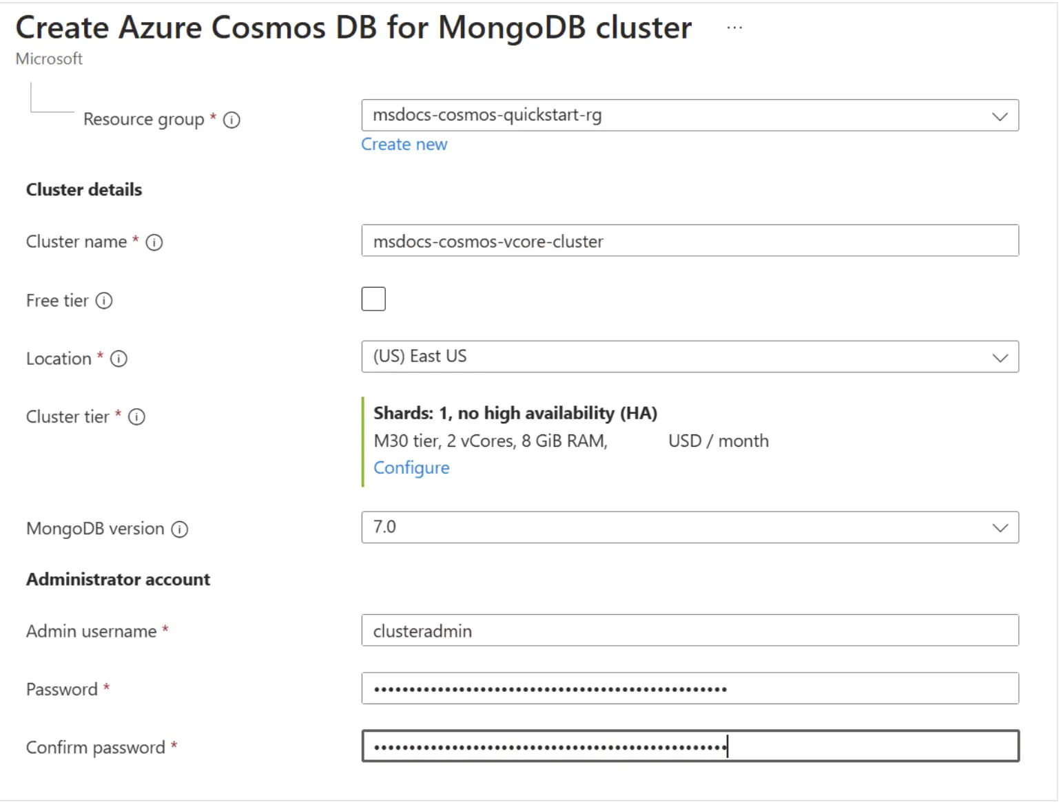1061x802 pixels.
Task: Click the Configure cluster tier link
Action: click(x=411, y=468)
